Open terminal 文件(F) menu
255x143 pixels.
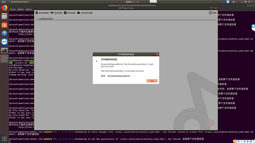(x=13, y=10)
